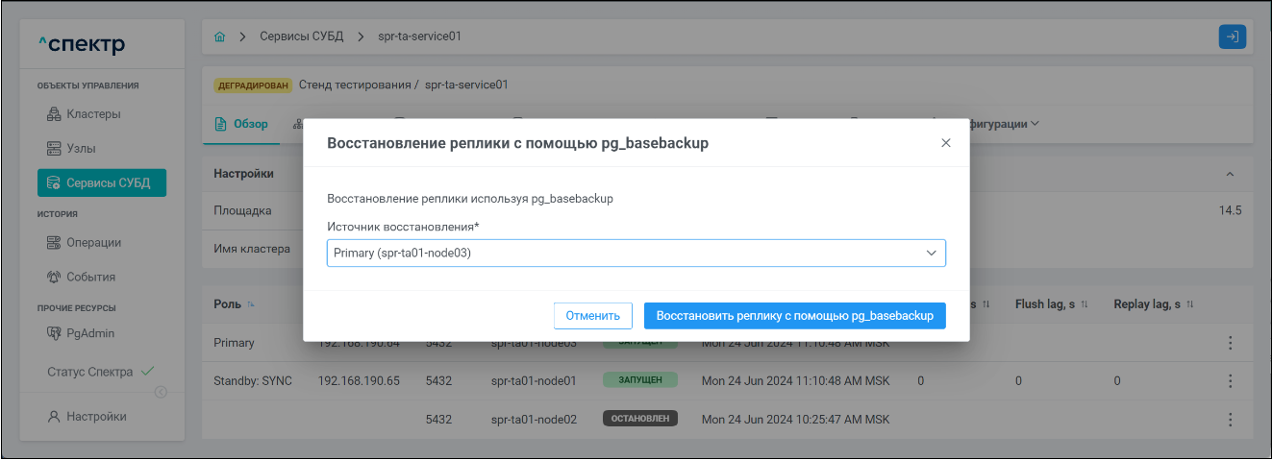Switch to the Обзор tab
The image size is (1273, 460).
240,125
